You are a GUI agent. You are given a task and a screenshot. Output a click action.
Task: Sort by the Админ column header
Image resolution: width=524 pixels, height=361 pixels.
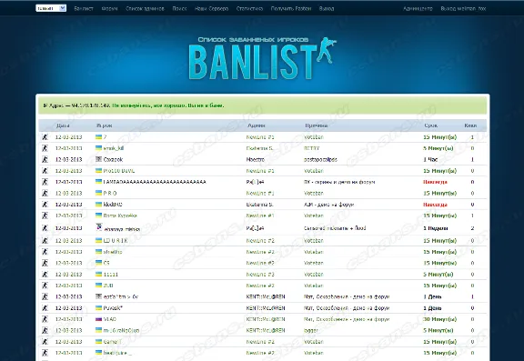click(x=257, y=125)
